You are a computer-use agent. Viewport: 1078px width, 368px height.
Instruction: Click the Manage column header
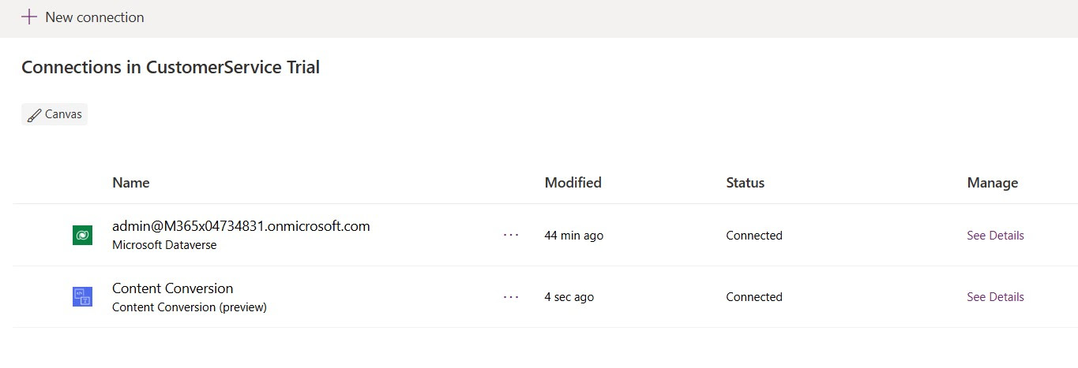(x=993, y=183)
